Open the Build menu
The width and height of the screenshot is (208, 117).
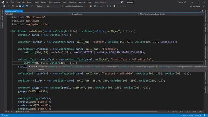coord(37,2)
